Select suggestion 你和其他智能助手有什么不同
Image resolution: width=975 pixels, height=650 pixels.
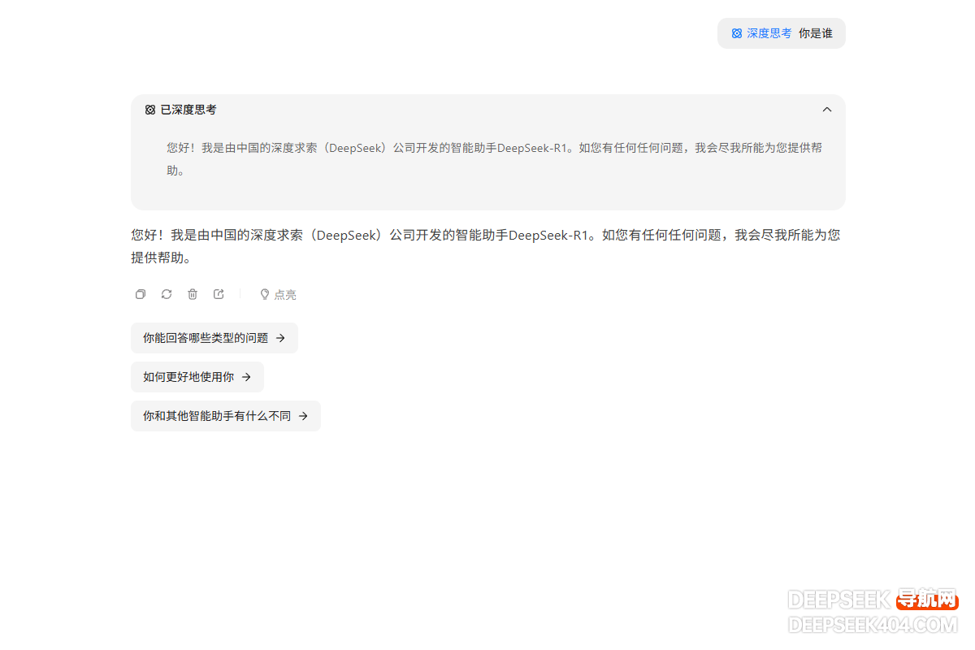coord(226,416)
